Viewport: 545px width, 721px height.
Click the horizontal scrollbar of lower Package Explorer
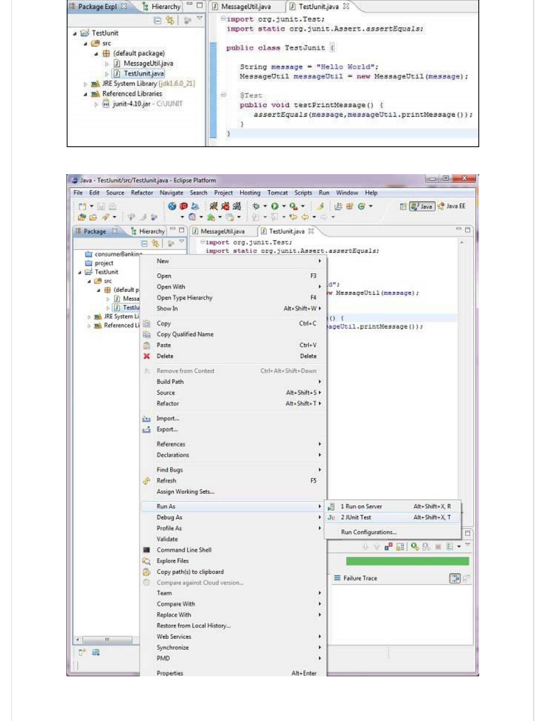click(x=106, y=640)
